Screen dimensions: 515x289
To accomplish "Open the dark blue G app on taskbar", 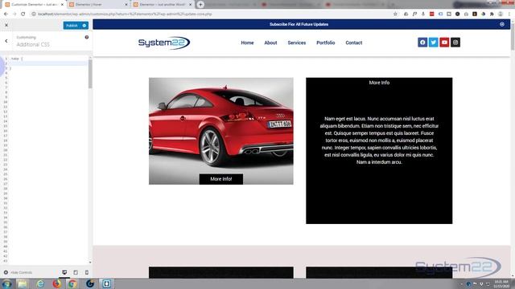I will [90, 283].
